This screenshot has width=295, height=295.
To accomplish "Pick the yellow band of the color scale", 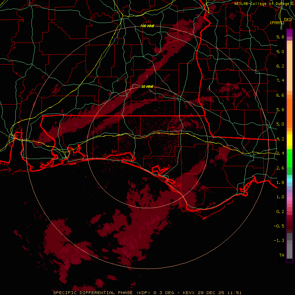I will coord(289,140).
